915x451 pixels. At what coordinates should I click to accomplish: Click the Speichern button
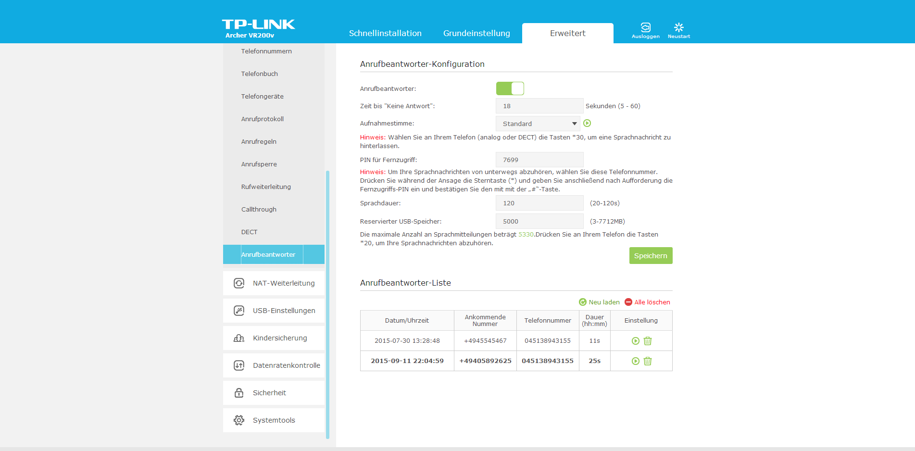pos(651,256)
